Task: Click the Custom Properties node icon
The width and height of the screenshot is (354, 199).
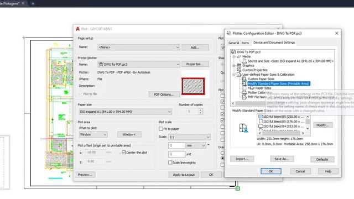Action: coord(239,70)
